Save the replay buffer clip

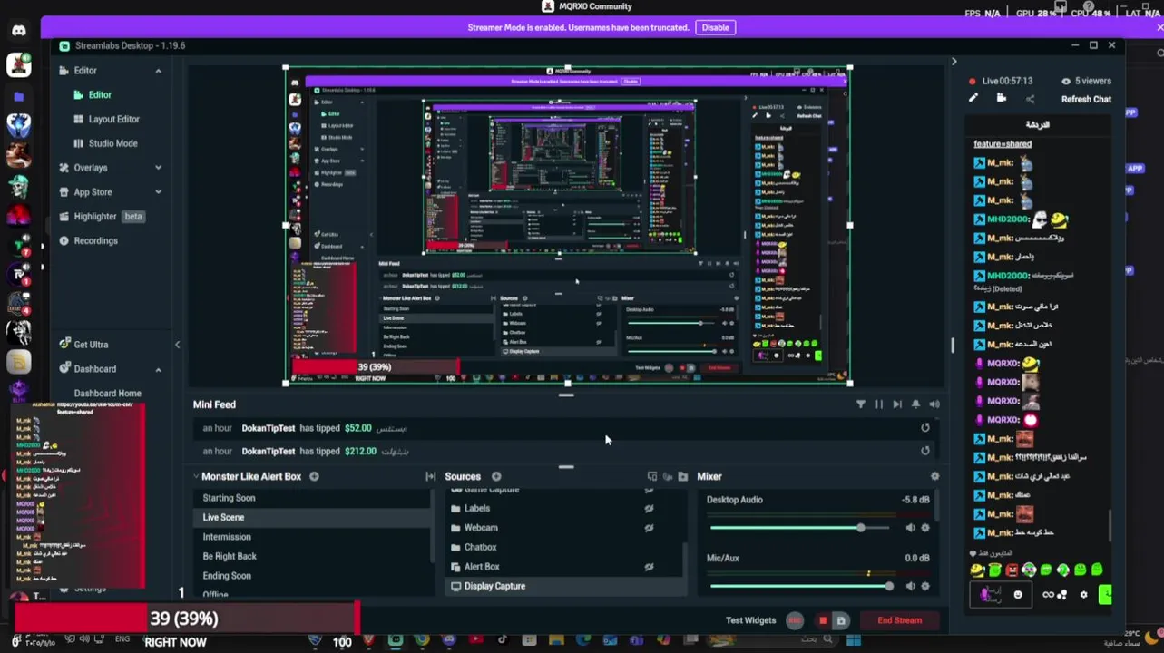click(841, 620)
